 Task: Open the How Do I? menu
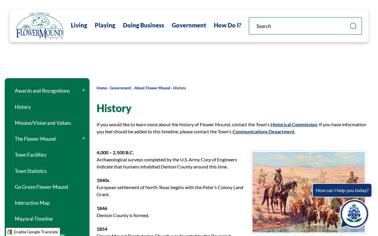coord(227,25)
